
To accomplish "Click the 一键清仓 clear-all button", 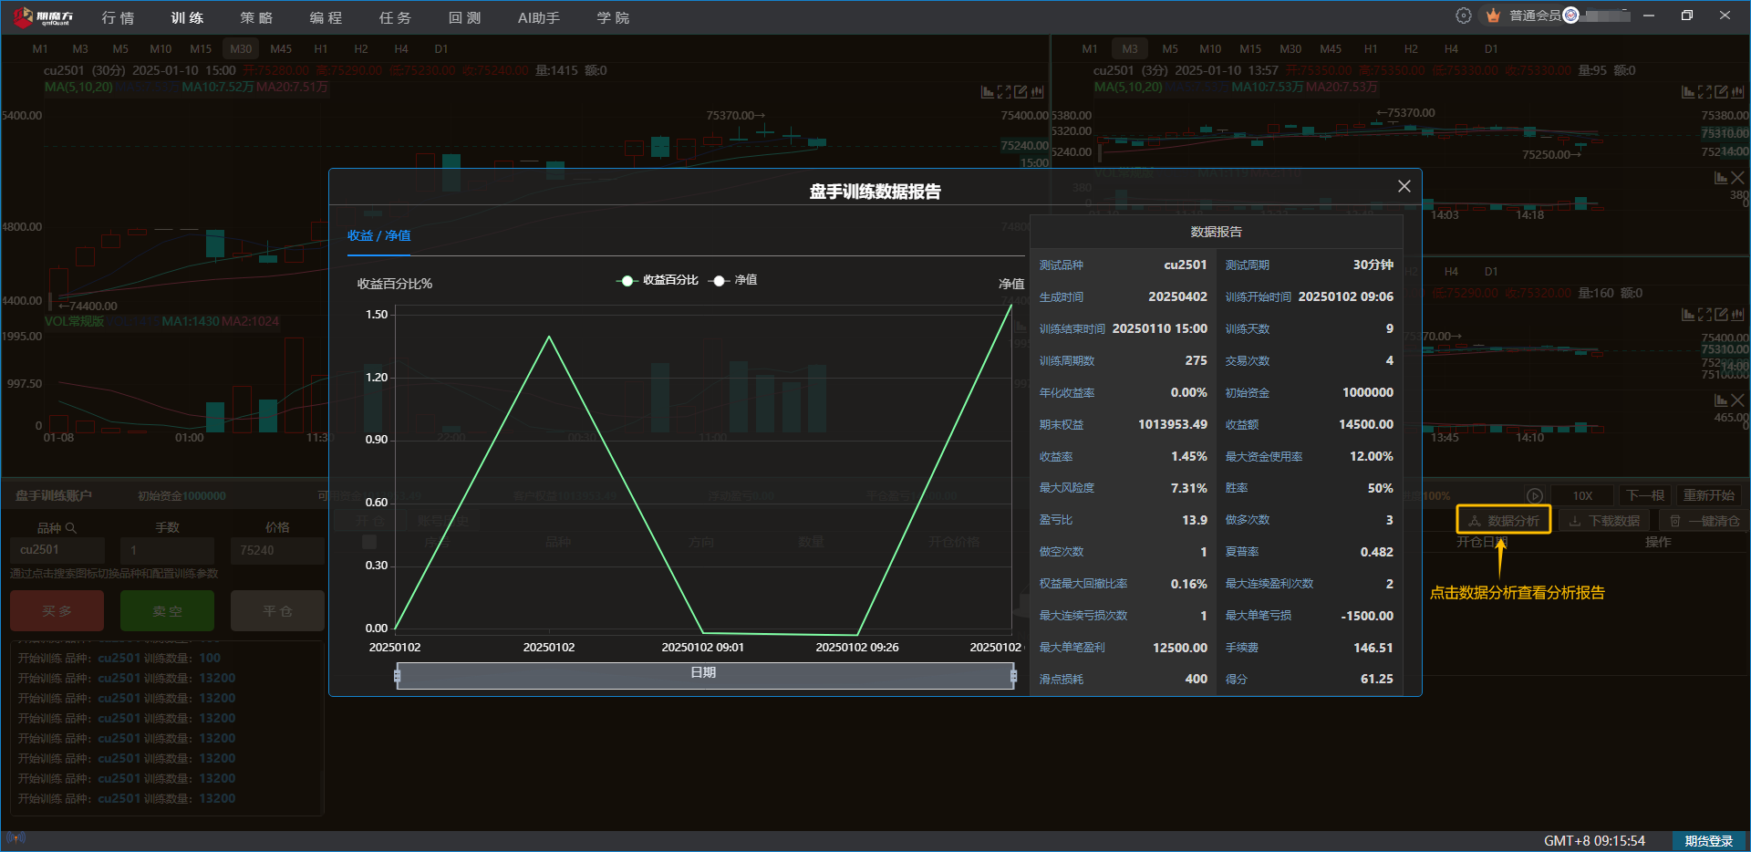I will [x=1704, y=521].
